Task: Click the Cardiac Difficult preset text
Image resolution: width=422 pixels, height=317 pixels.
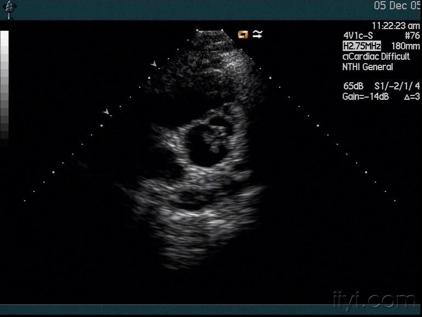Action: point(376,56)
